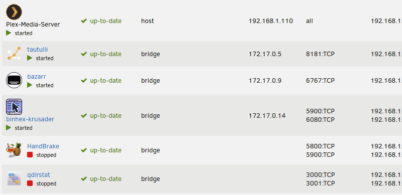Open the bazarr container link
This screenshot has width=402, height=195.
[37, 76]
